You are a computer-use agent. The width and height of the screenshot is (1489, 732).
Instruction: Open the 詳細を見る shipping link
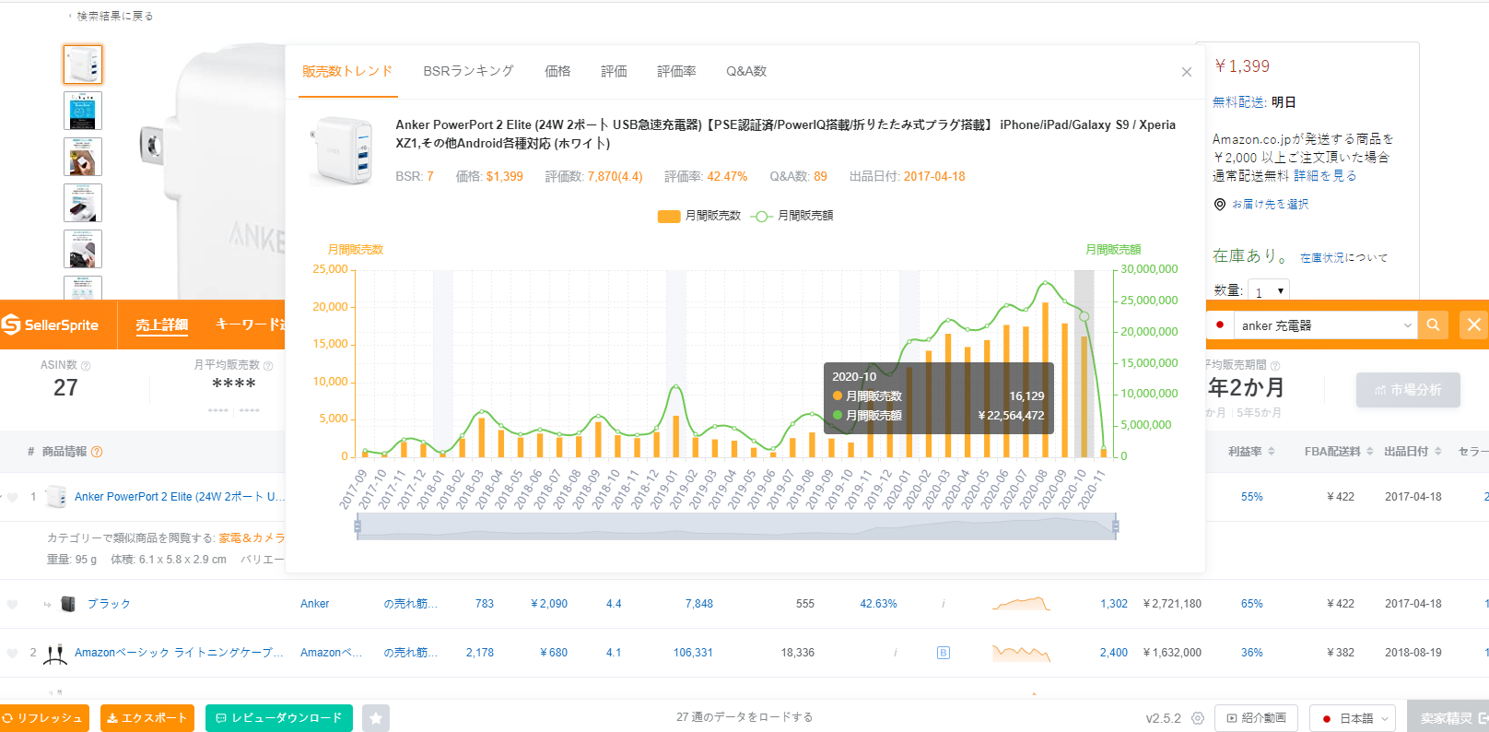tap(1325, 175)
